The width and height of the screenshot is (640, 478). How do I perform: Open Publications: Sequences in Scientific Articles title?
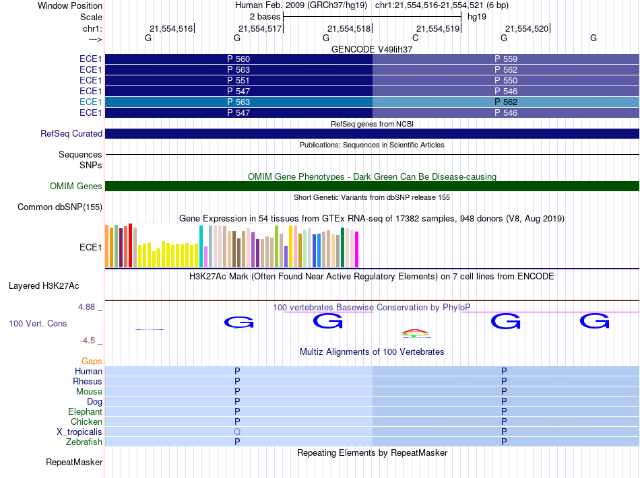(x=372, y=145)
